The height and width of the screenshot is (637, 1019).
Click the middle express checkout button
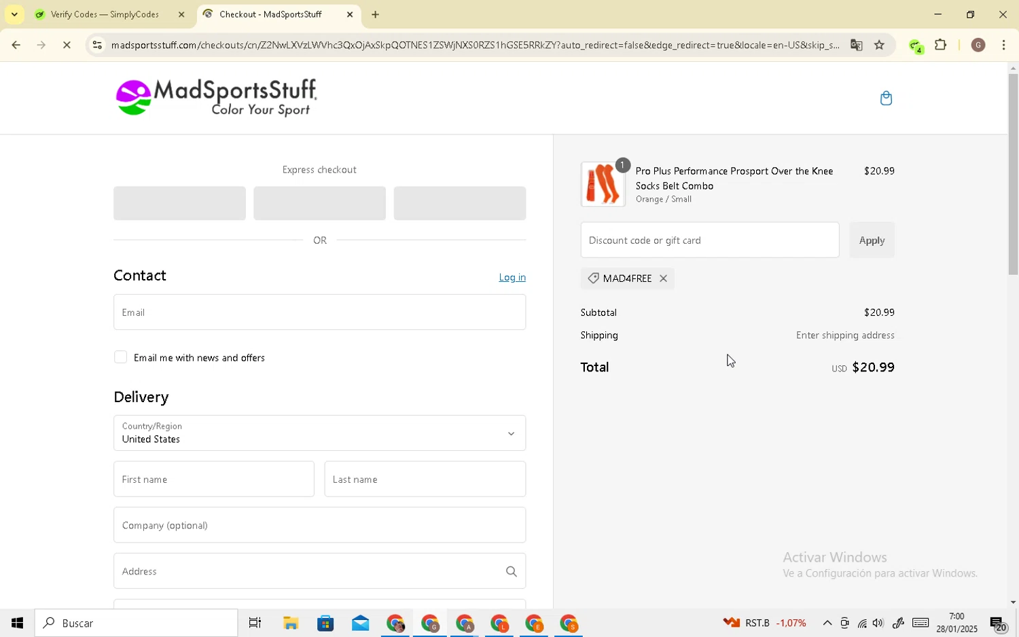coord(319,203)
